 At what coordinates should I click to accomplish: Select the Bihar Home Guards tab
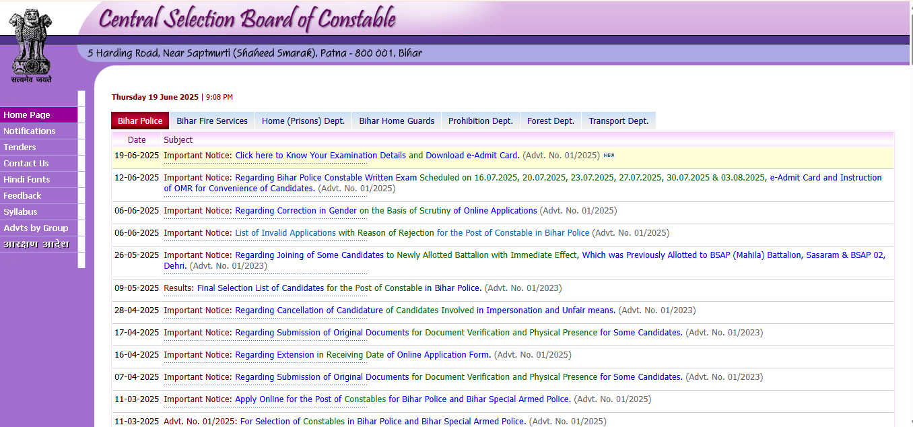click(x=397, y=121)
